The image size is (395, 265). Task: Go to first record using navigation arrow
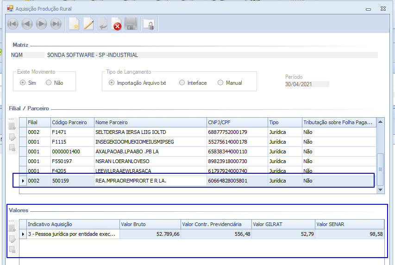(13, 24)
